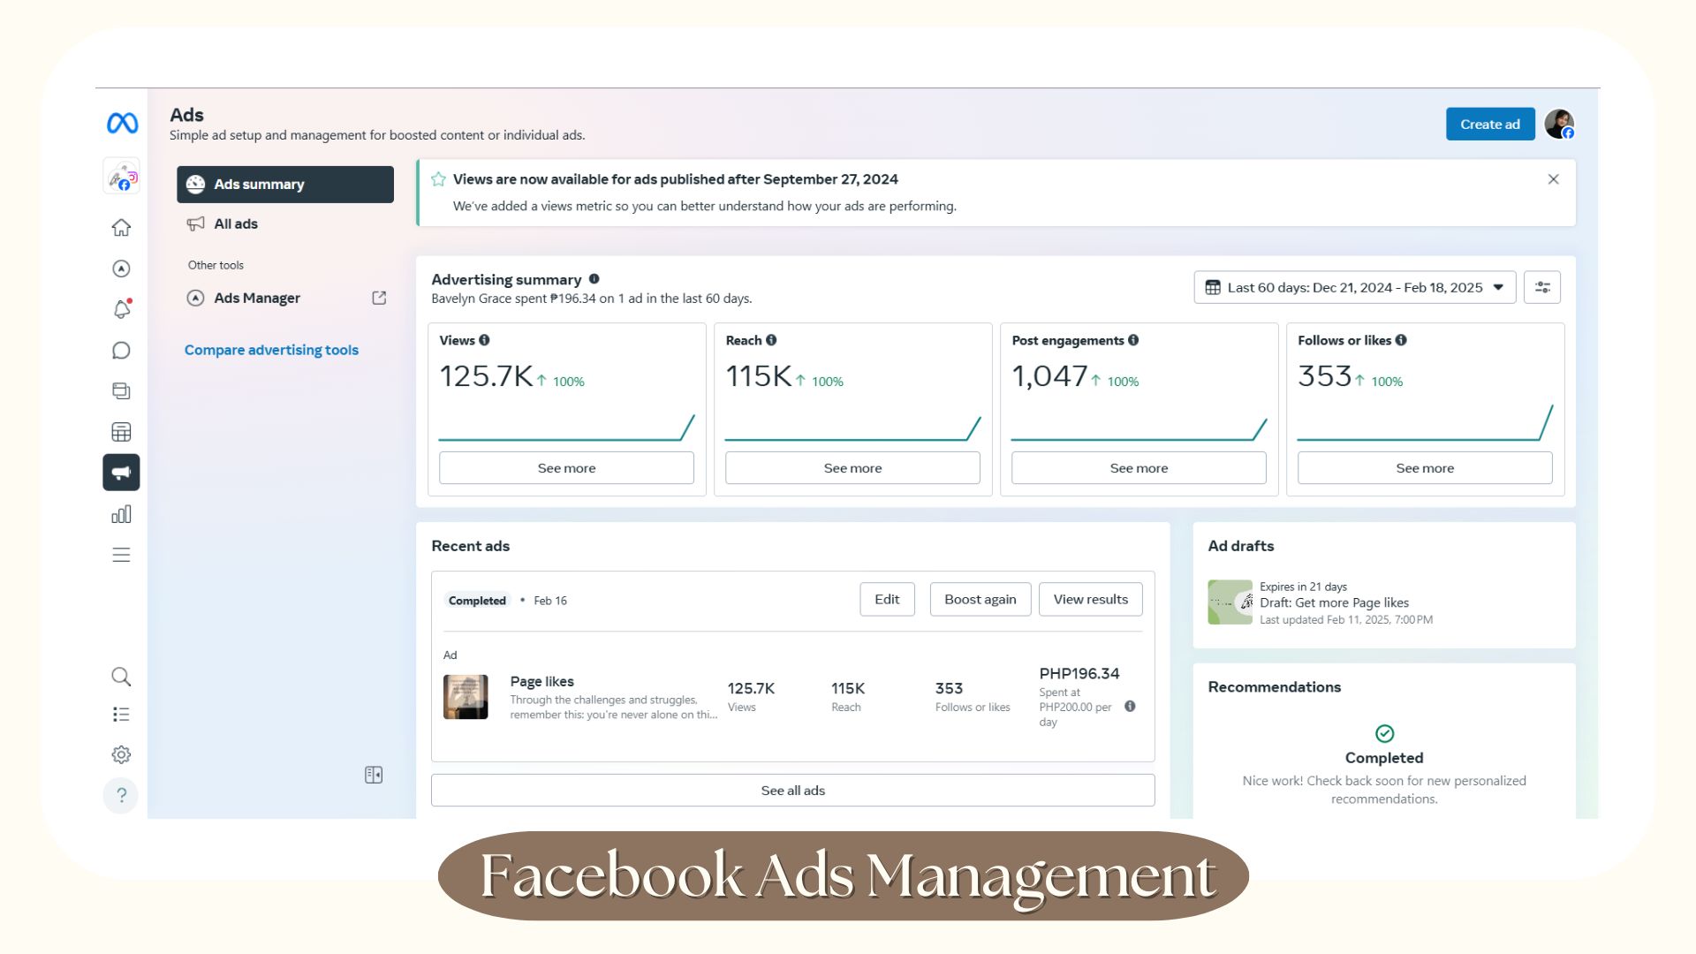The image size is (1696, 954).
Task: Open Content posts icon in sidebar
Action: pyautogui.click(x=121, y=390)
